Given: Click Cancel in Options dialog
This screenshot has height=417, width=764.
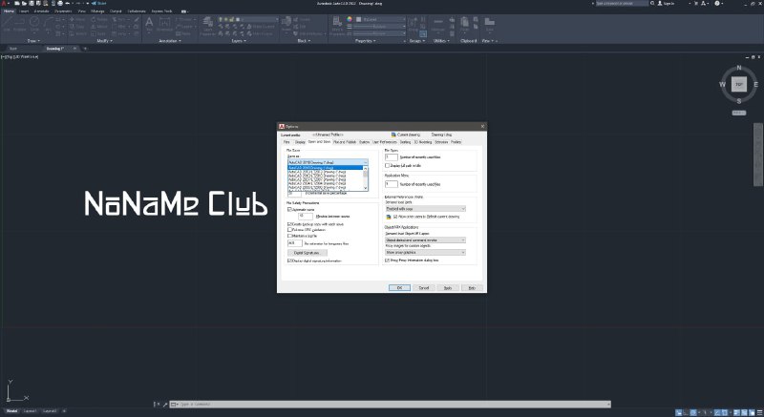Looking at the screenshot, I should pyautogui.click(x=423, y=287).
